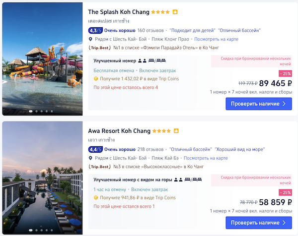
Task: Click the water park photo thumbnail
Action: pos(42,59)
